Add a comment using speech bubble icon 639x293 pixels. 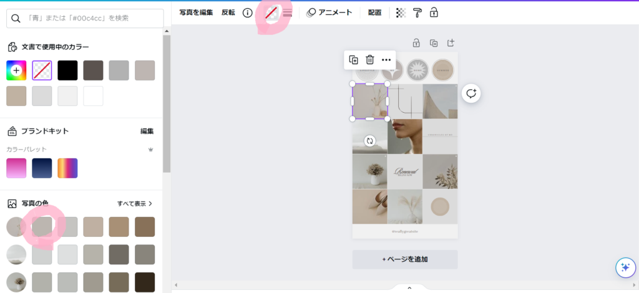[x=471, y=94]
